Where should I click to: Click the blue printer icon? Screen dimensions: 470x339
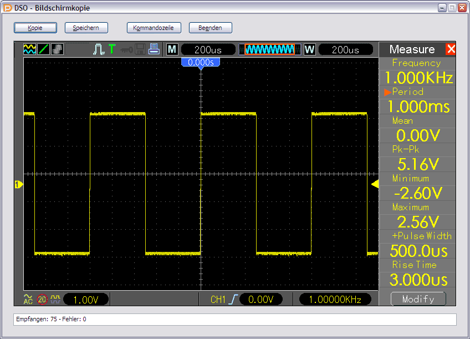pos(154,49)
